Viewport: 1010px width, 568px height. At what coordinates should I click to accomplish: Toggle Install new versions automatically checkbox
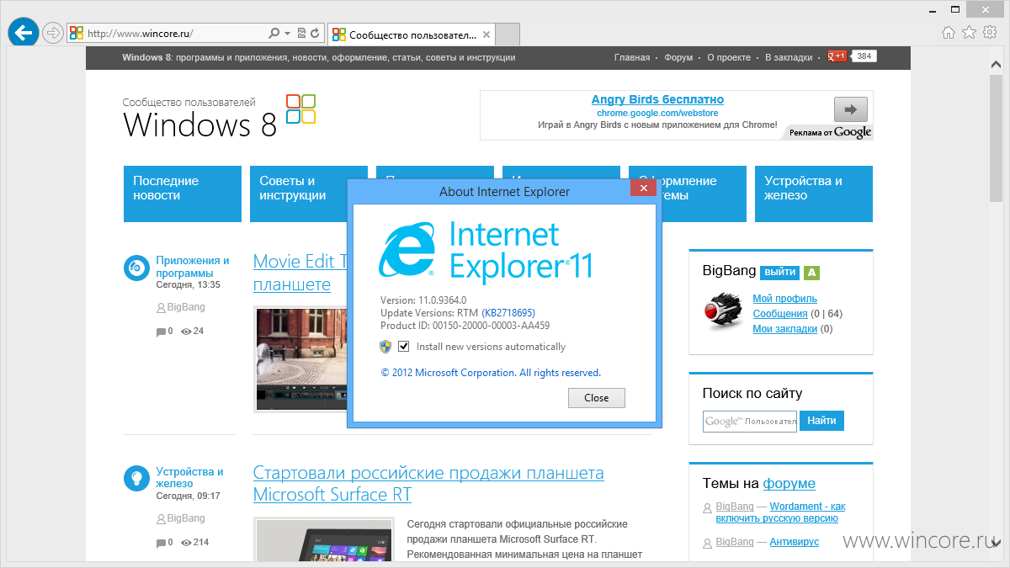coord(404,347)
